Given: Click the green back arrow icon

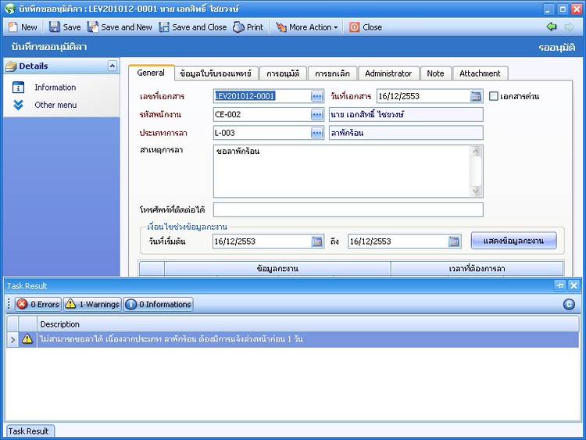Looking at the screenshot, I should [x=552, y=27].
